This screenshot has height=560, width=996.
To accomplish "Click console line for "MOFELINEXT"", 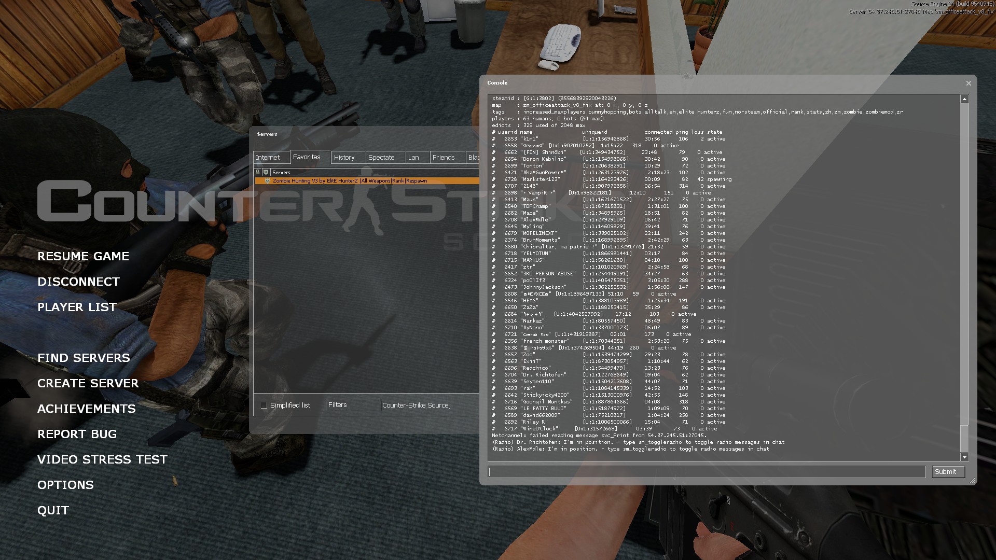I will [x=609, y=233].
